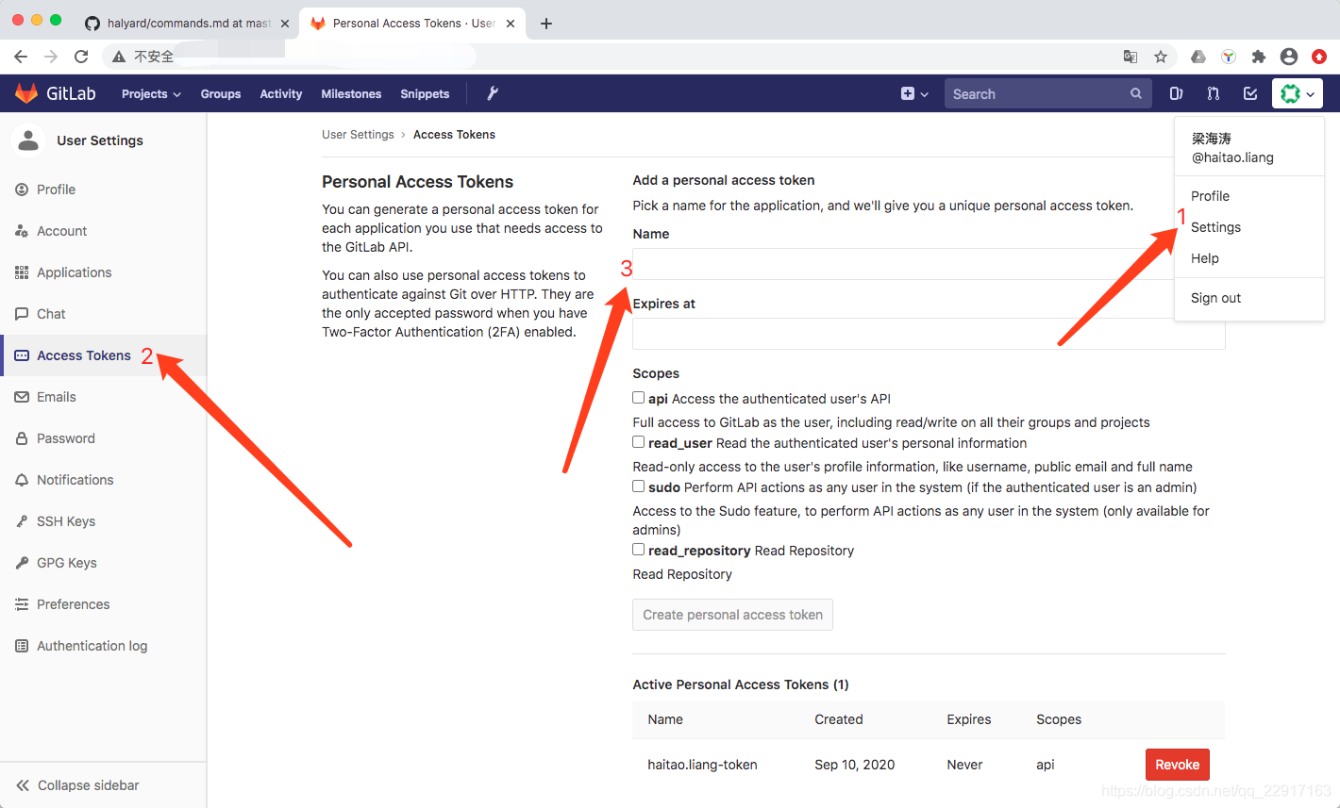Open a new browser tab with plus
The height and width of the screenshot is (808, 1340).
[x=546, y=24]
